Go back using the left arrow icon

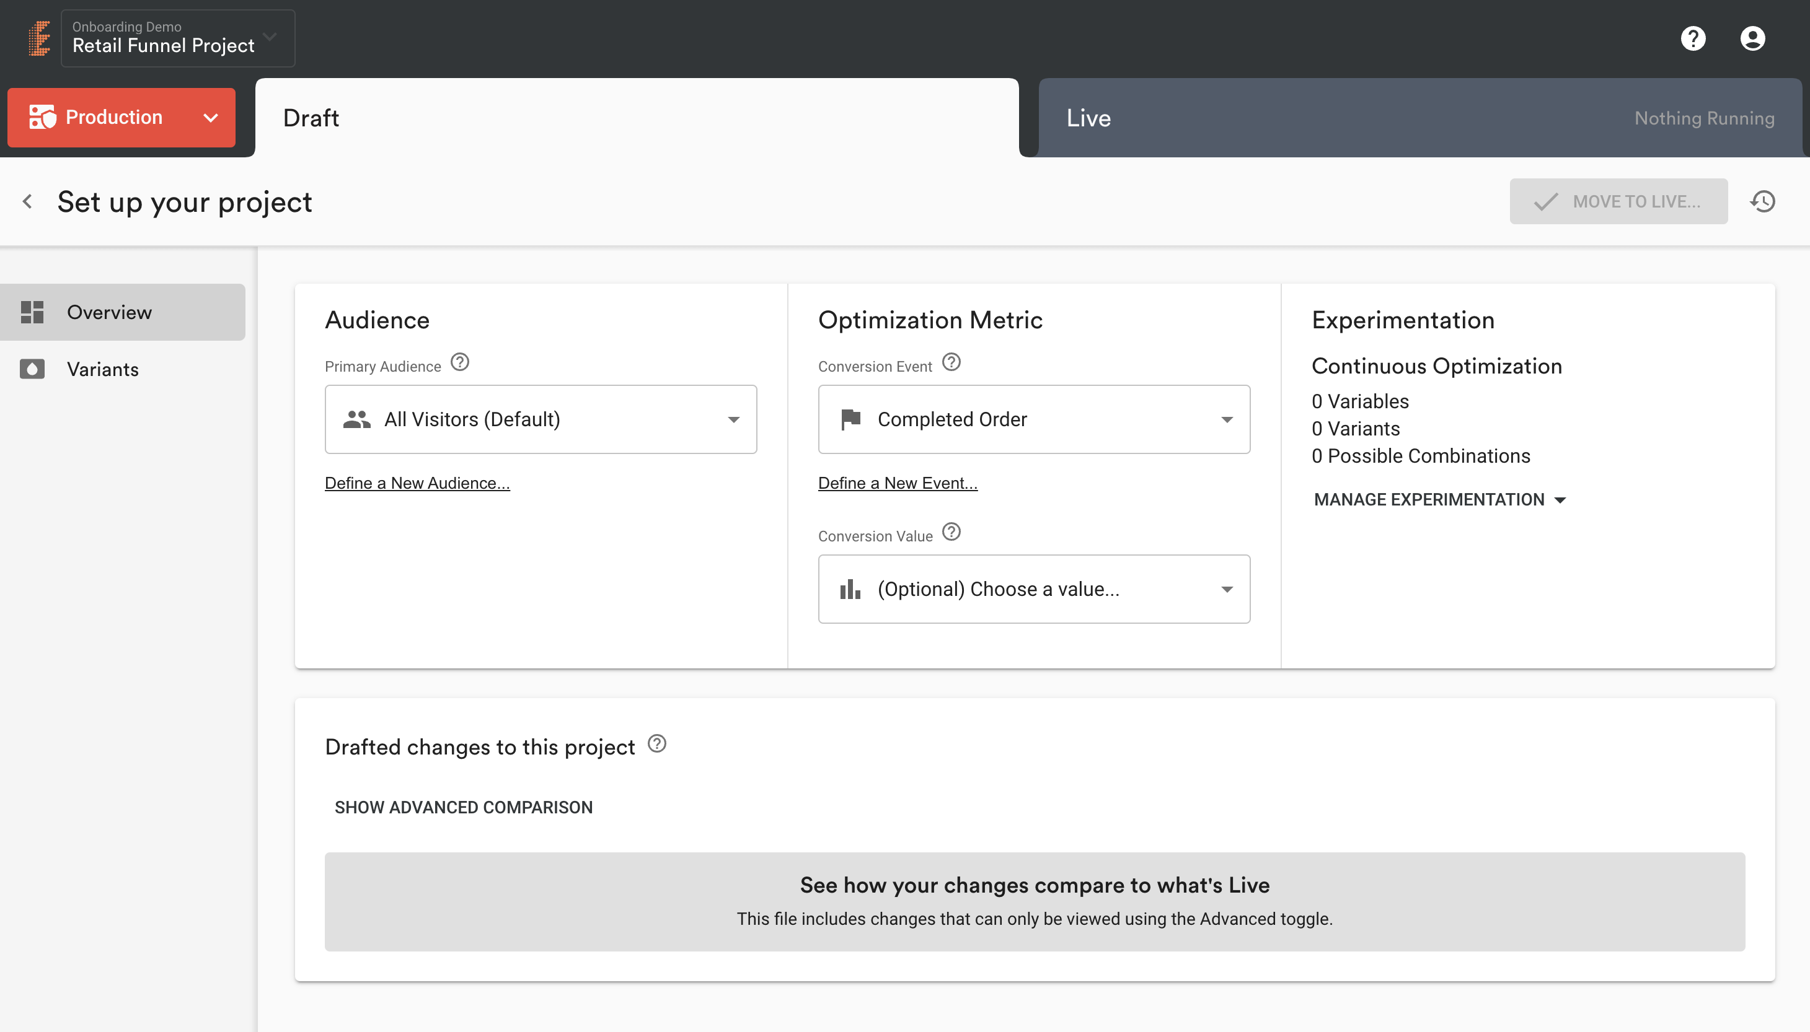tap(28, 201)
